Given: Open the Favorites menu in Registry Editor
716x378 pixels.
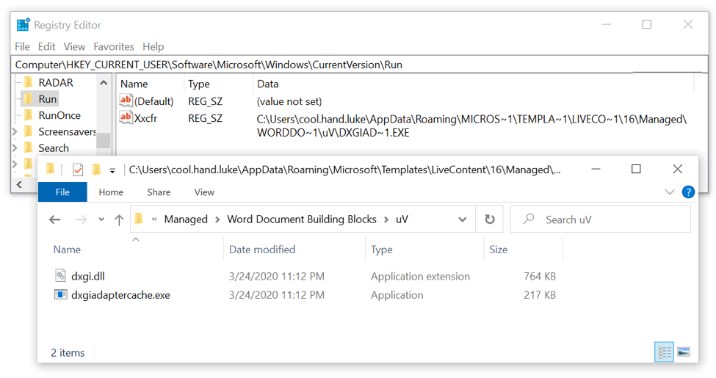Looking at the screenshot, I should [x=114, y=46].
